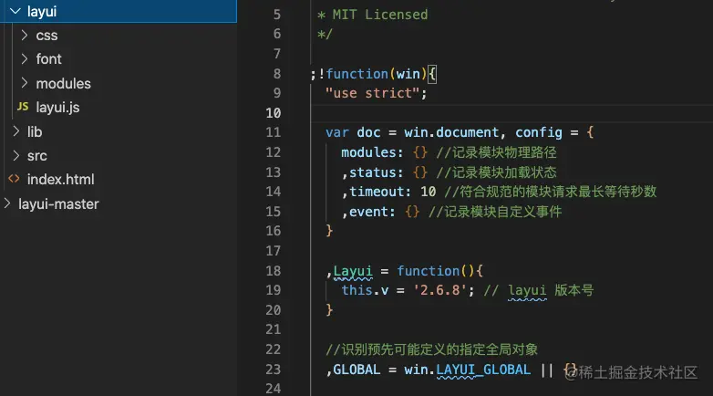Select the src folder name
The height and width of the screenshot is (396, 713).
tap(36, 156)
